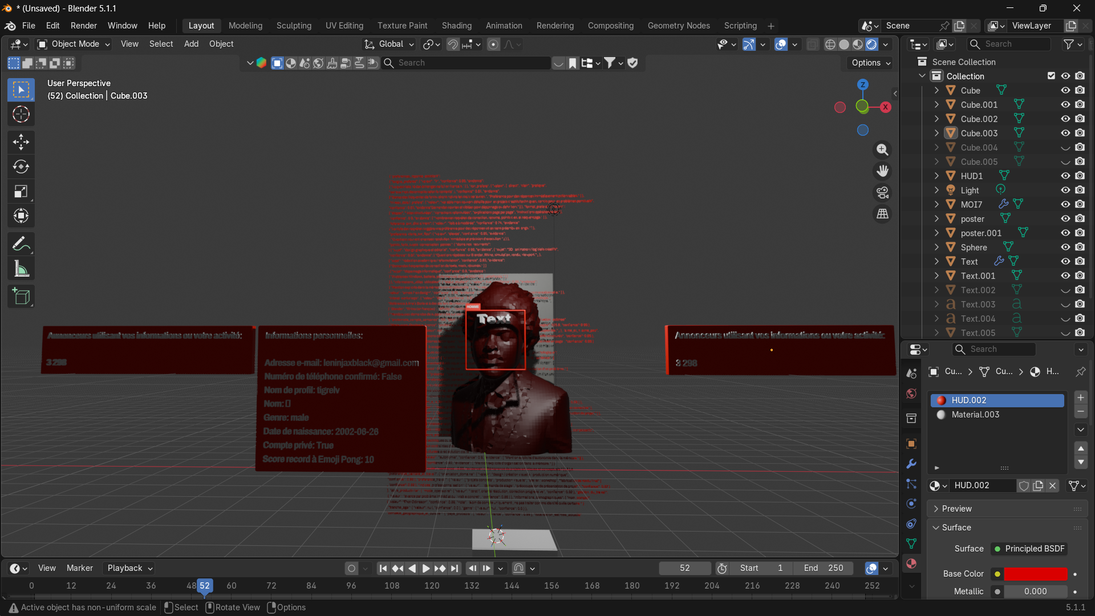Viewport: 1095px width, 616px height.
Task: Open the Render menu
Action: click(x=84, y=26)
